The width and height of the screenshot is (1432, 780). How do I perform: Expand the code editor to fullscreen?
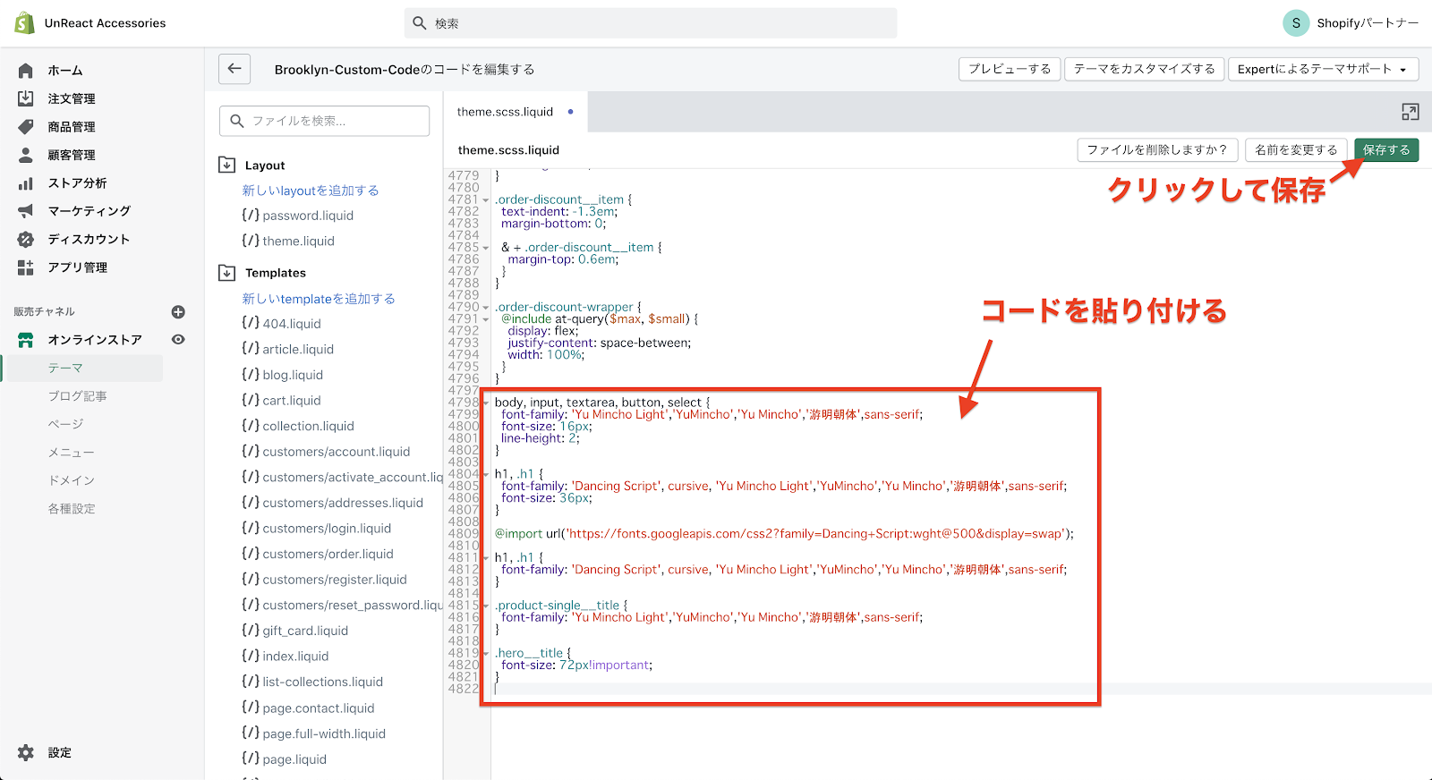pos(1410,112)
